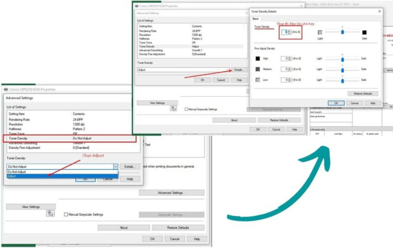
Task: Click the profile icon below View Settings in bottom-left dialog
Action: [x=50, y=213]
